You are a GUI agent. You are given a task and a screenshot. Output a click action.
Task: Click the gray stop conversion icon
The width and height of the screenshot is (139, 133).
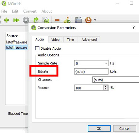pyautogui.click(x=26, y=20)
